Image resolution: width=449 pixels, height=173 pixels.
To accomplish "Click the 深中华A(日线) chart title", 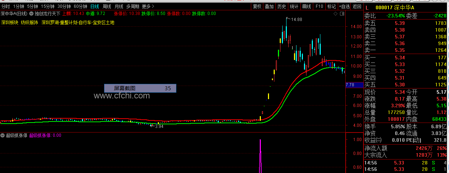I will 14,13.
